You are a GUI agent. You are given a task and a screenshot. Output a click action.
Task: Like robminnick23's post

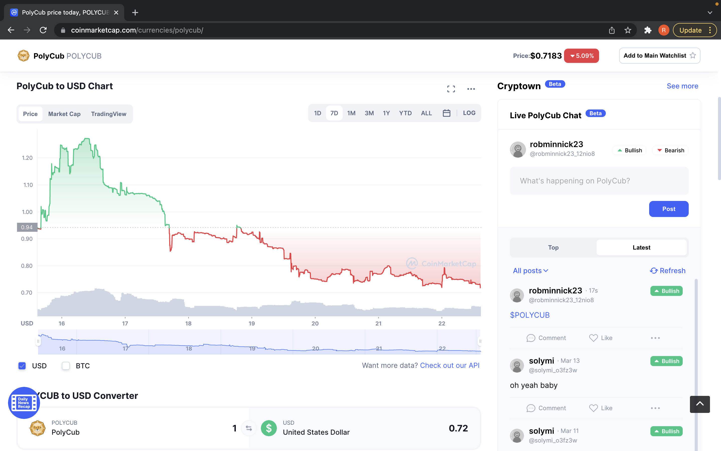click(601, 338)
